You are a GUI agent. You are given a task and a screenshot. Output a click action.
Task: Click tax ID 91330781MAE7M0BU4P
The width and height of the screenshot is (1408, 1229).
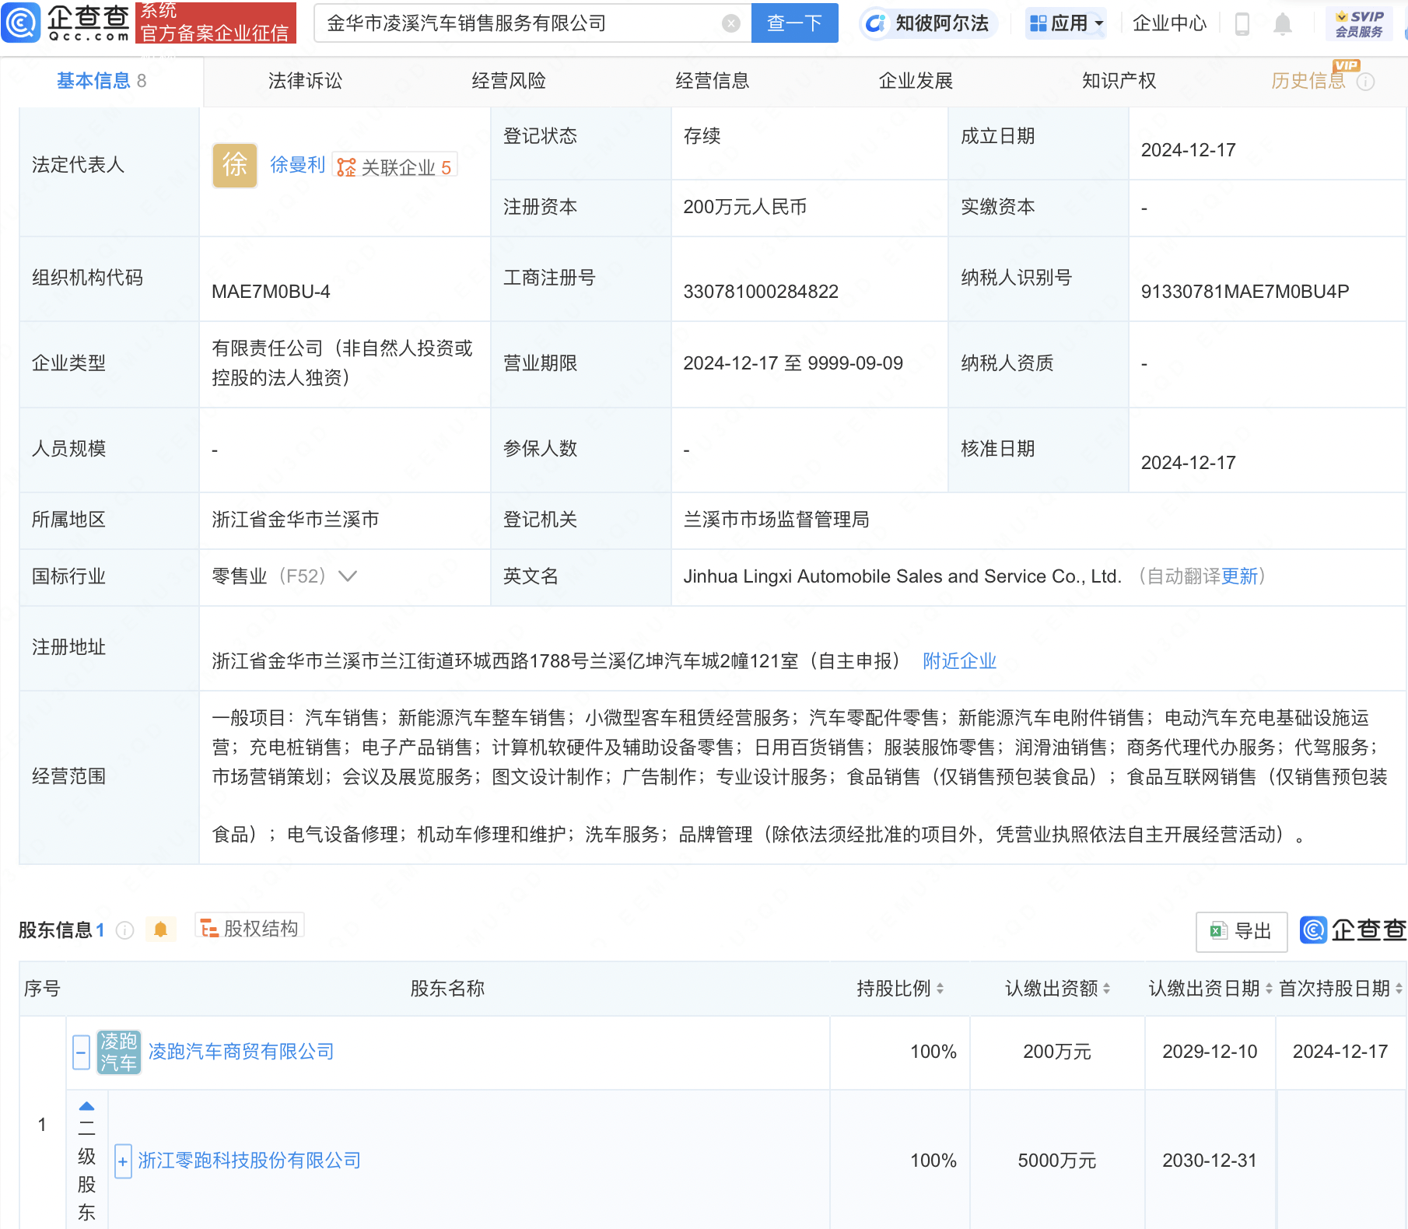[x=1245, y=292]
